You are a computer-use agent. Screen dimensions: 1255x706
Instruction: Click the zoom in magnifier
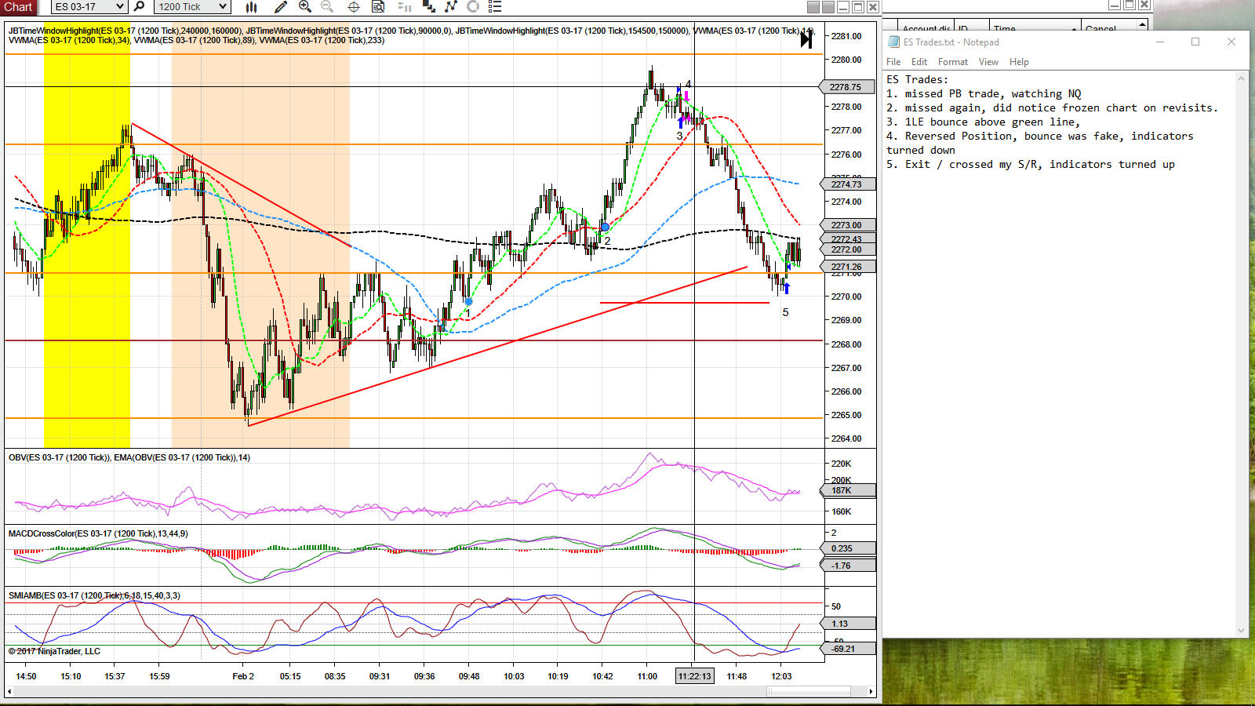tap(305, 6)
